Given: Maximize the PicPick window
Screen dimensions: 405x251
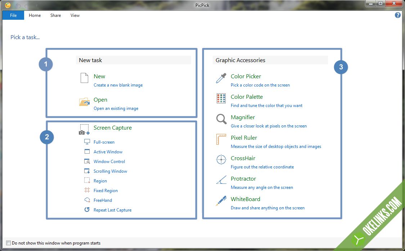Looking at the screenshot, I should (x=381, y=3).
